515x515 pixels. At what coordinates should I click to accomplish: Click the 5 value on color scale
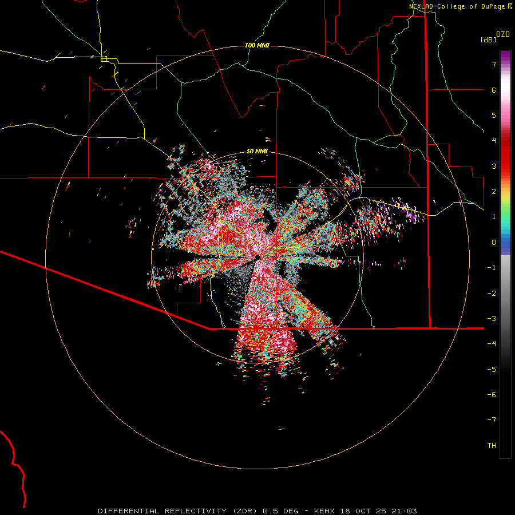click(x=494, y=115)
